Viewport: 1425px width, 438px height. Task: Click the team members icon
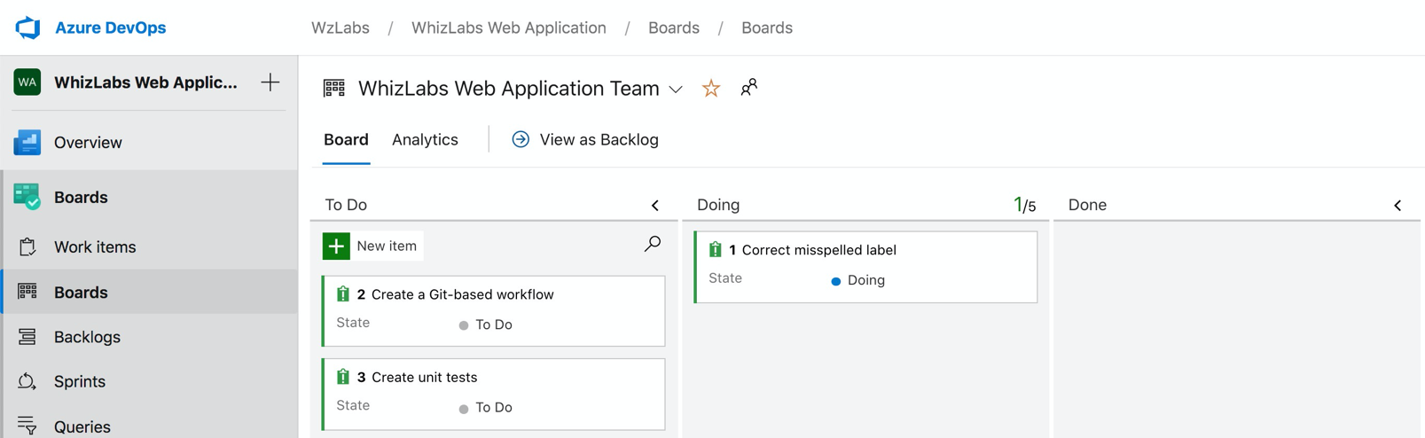click(749, 87)
